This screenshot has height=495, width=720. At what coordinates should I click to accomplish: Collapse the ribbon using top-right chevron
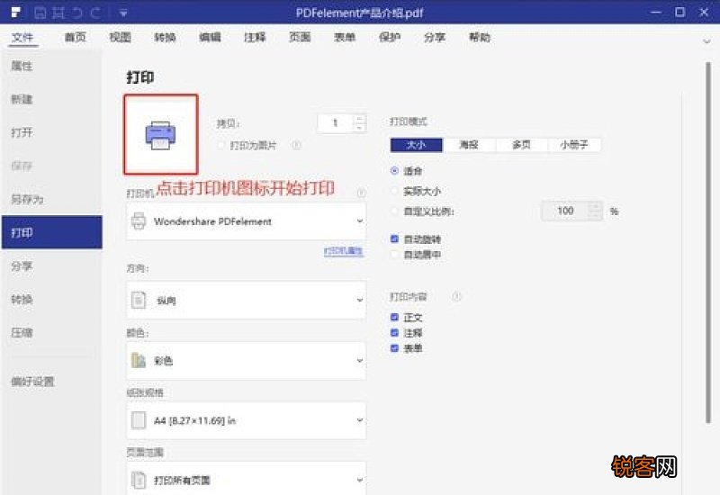point(706,41)
